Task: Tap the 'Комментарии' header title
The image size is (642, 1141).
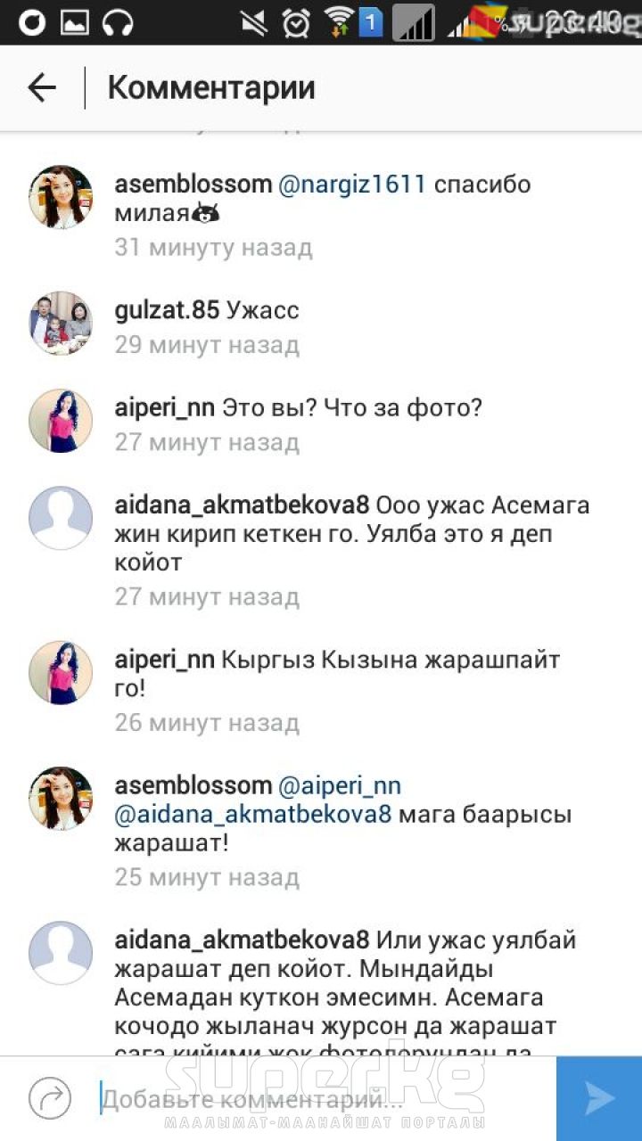Action: pyautogui.click(x=211, y=87)
